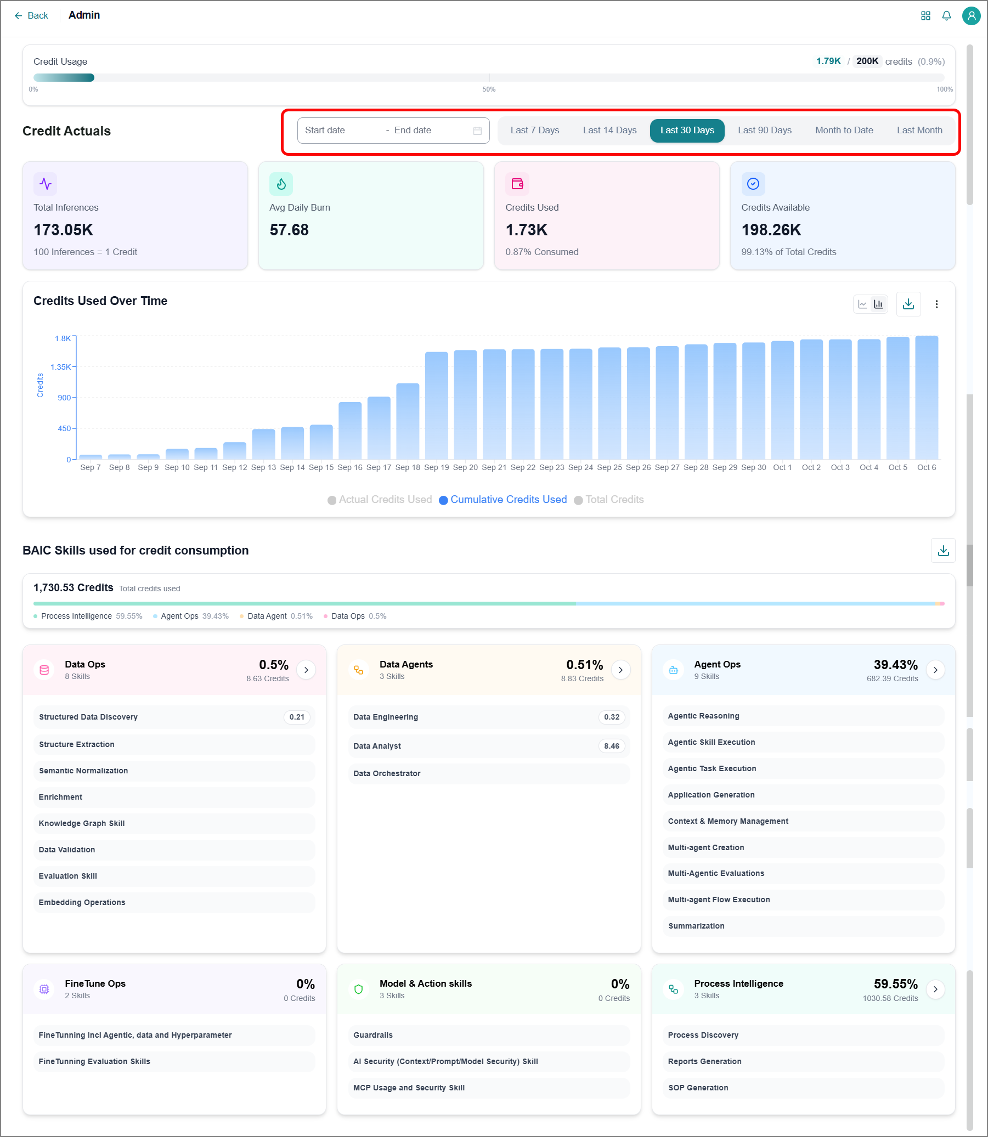The width and height of the screenshot is (988, 1137).
Task: Select the Last Month tab
Action: 919,131
